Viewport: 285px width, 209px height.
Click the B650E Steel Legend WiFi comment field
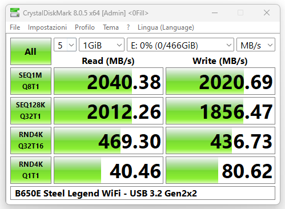143,193
